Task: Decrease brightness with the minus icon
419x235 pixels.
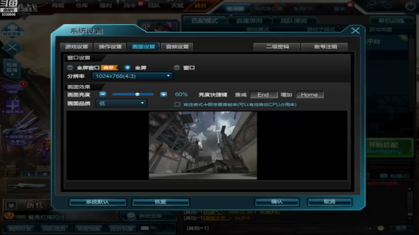Action: click(103, 95)
